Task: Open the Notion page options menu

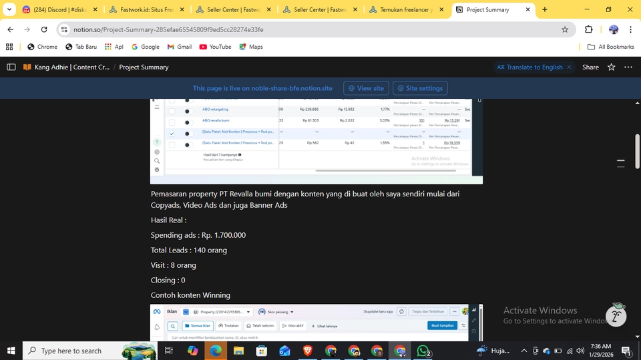Action: (x=628, y=67)
